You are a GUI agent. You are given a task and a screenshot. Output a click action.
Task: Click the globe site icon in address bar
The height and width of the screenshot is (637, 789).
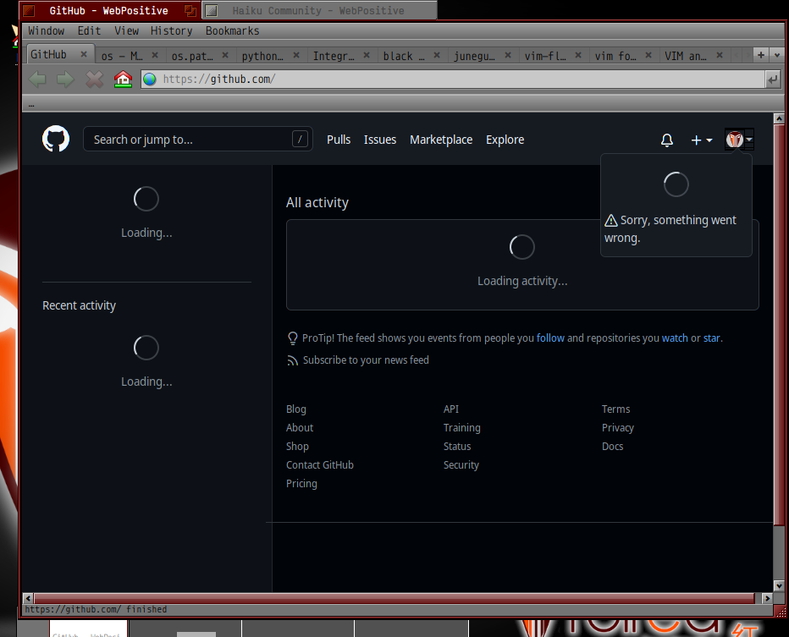pos(150,79)
